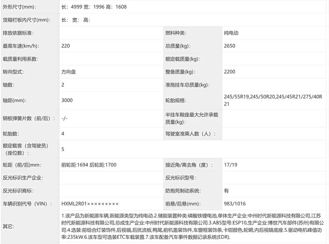Click the 轴距(mm) value 3000
This screenshot has width=329, height=244.
pos(67,100)
